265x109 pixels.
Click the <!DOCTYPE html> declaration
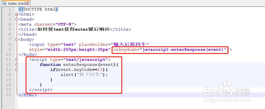[x=38, y=9]
